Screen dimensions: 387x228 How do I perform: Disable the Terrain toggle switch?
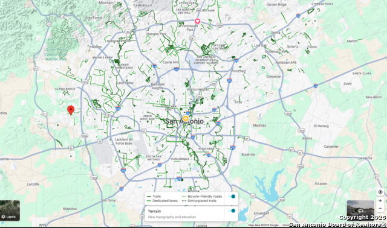(x=232, y=211)
